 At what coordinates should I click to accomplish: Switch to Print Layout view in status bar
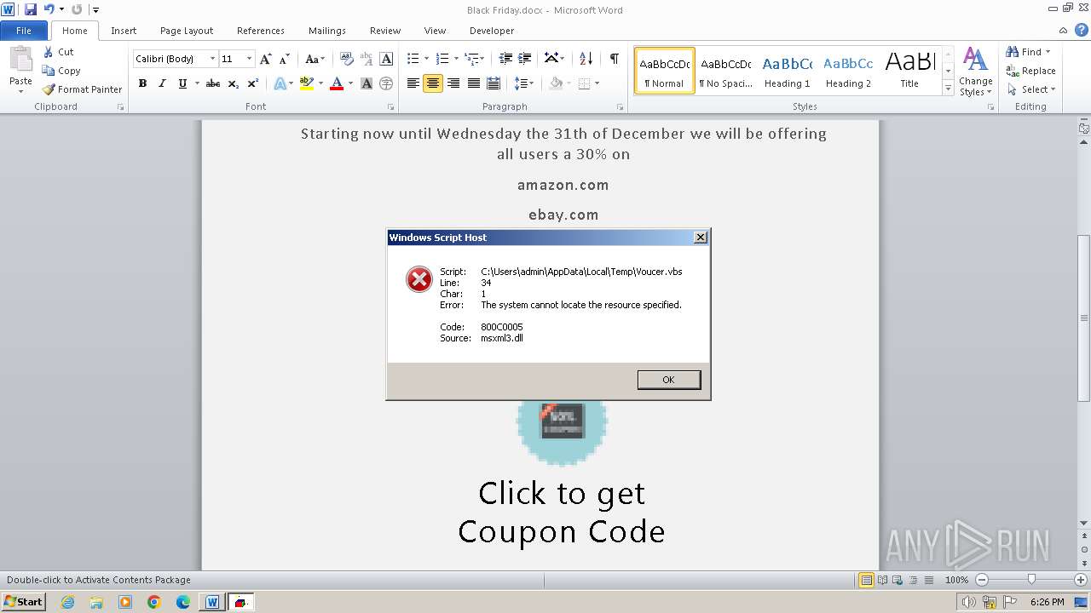pos(866,580)
